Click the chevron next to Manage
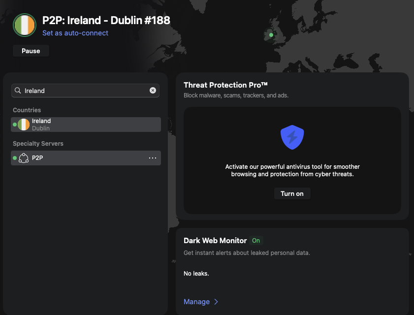Image resolution: width=414 pixels, height=315 pixels. click(216, 302)
